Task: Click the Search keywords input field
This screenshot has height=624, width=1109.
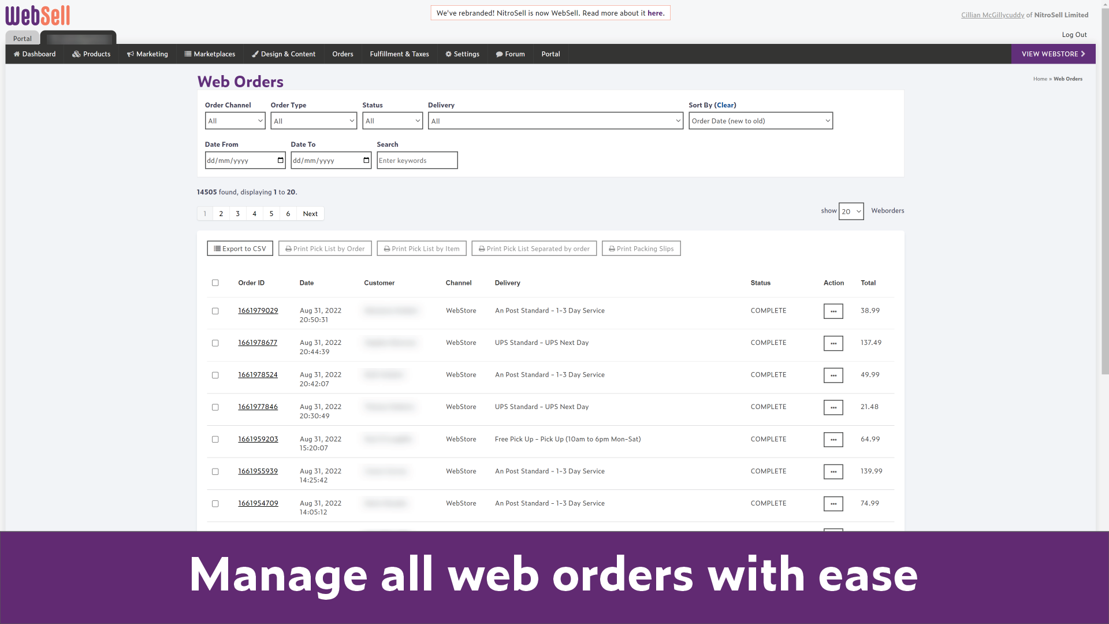Action: coord(417,160)
